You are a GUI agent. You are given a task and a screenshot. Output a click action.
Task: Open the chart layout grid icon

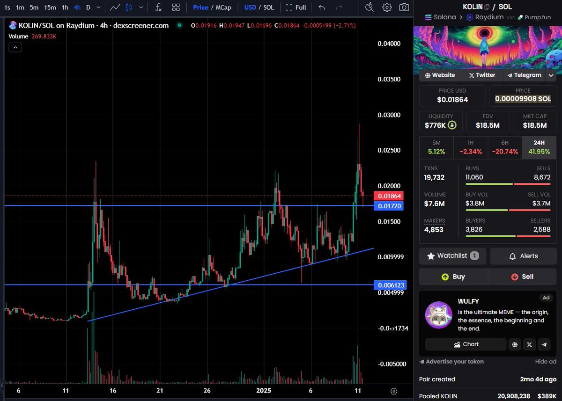tap(176, 7)
